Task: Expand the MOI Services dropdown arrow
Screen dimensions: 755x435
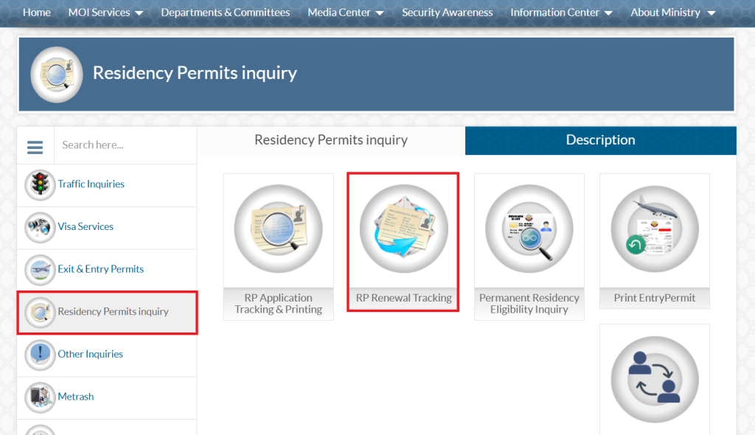Action: click(x=139, y=13)
